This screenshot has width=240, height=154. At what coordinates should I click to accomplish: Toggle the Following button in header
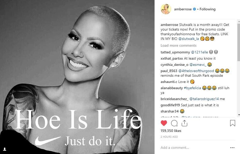[207, 9]
